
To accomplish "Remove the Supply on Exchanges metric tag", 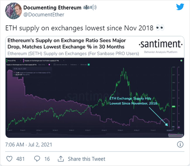I will (x=64, y=60).
